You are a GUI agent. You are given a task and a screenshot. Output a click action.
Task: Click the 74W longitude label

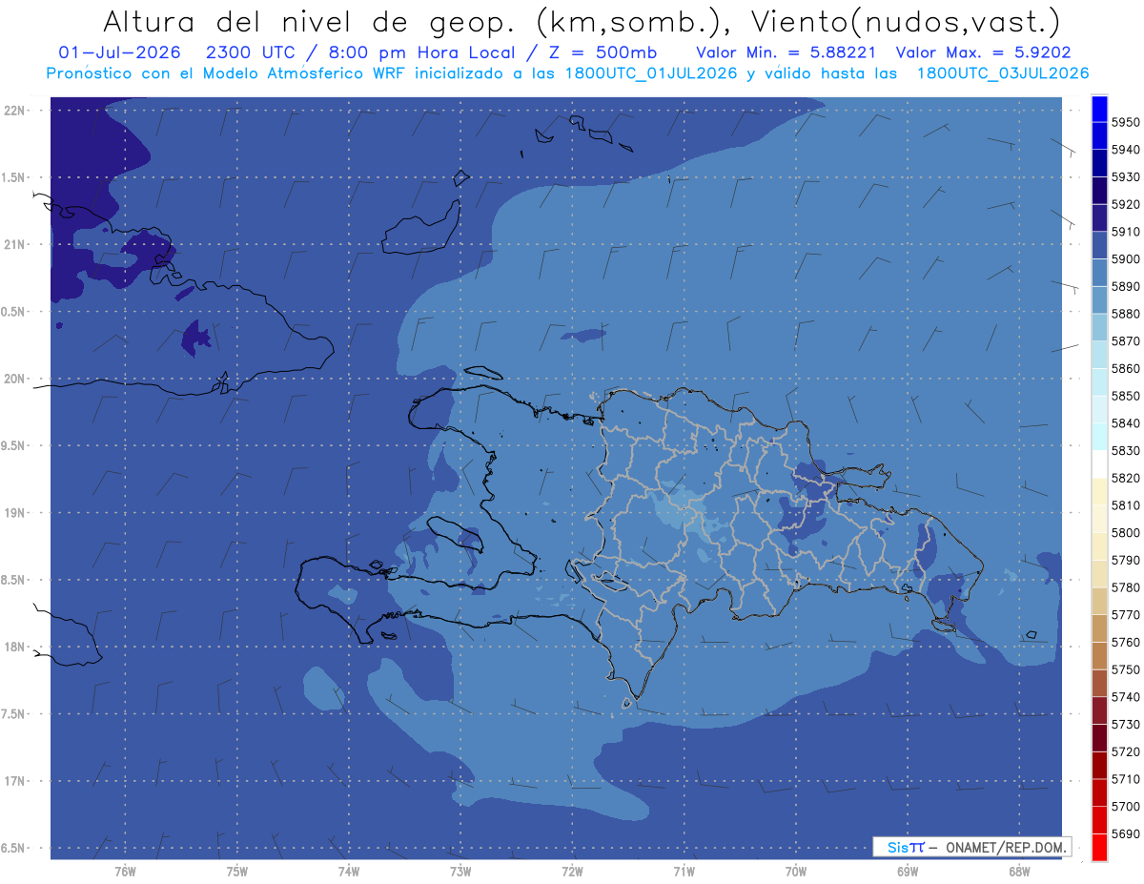349,871
